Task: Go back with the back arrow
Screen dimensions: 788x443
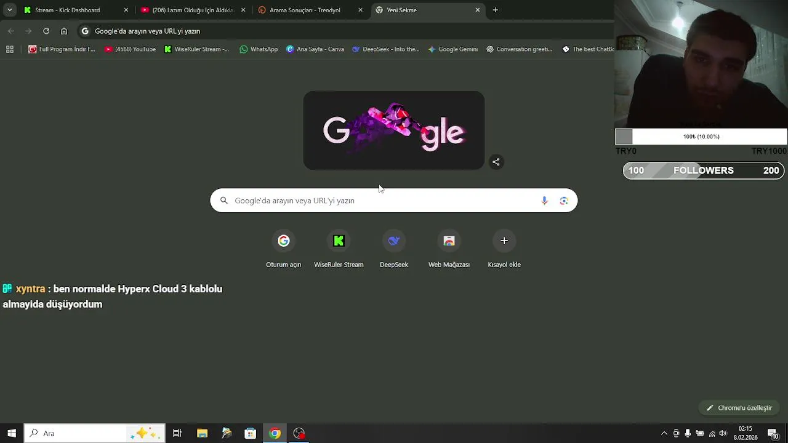Action: pos(11,31)
